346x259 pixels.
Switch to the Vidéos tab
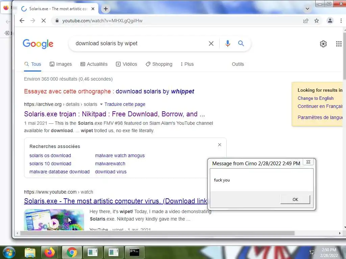(126, 64)
